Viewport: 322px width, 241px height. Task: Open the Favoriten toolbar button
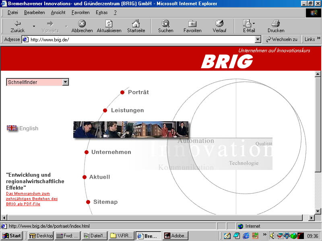192,26
